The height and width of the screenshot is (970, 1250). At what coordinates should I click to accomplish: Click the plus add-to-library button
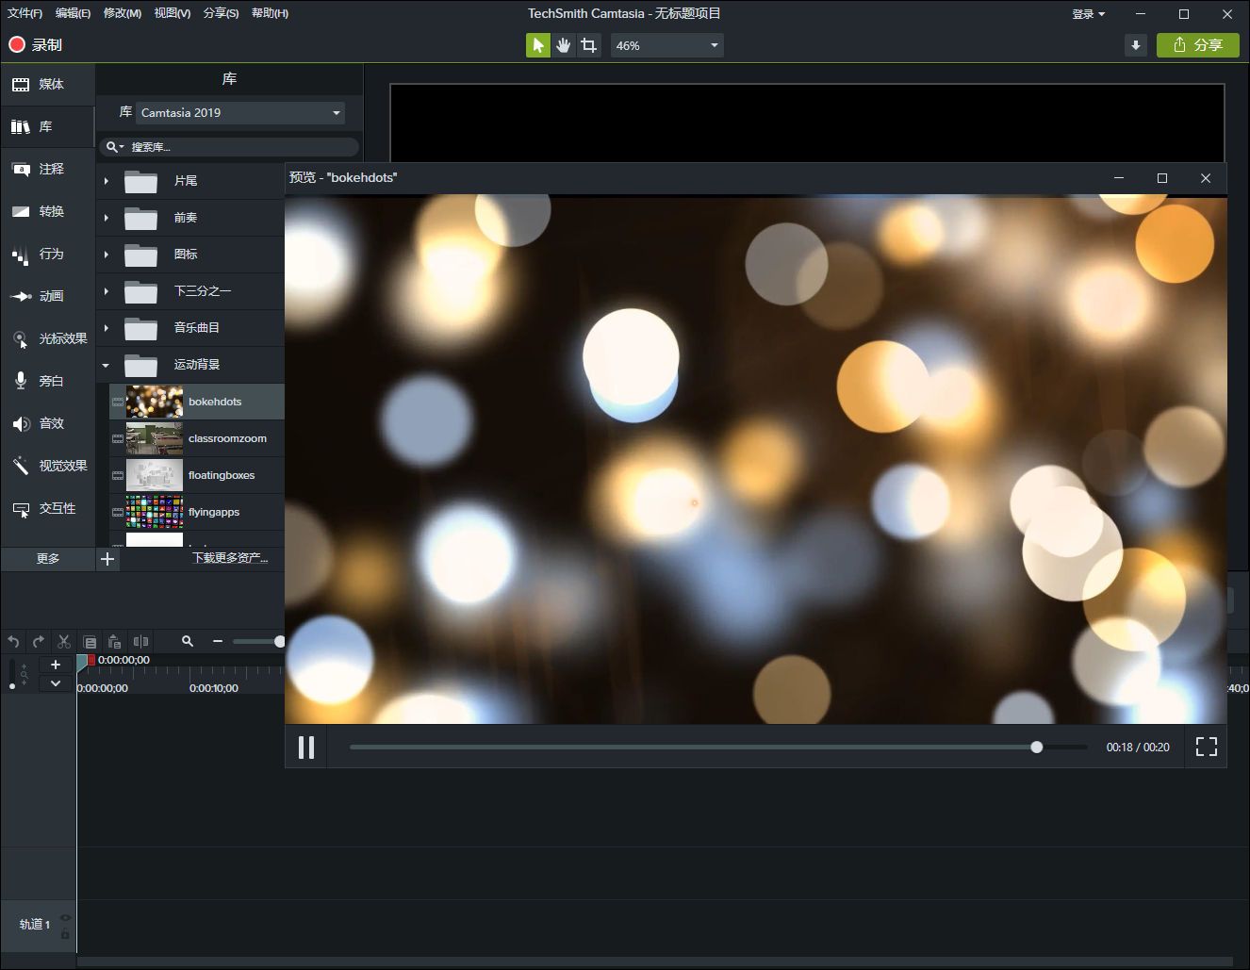107,559
